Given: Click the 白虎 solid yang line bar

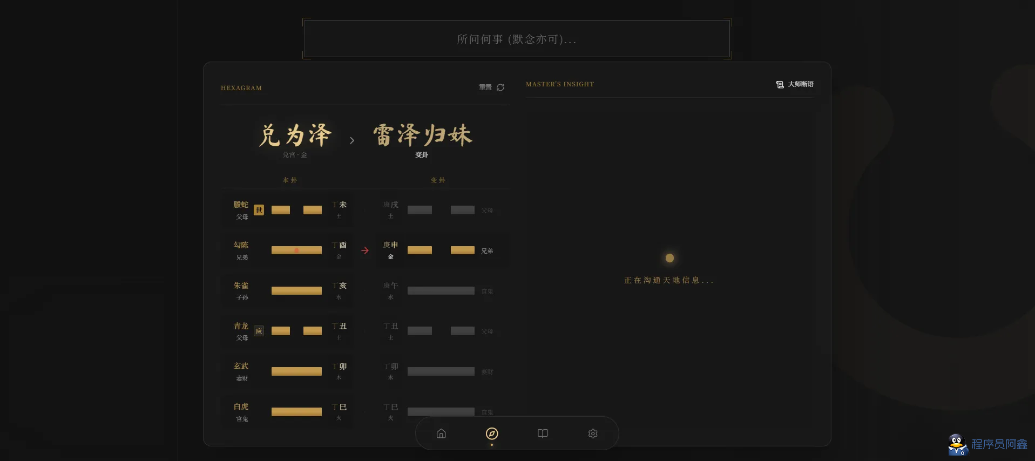Looking at the screenshot, I should (x=296, y=412).
